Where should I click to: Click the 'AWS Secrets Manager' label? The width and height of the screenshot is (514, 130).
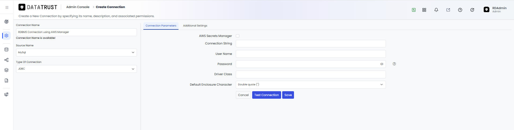[215, 36]
